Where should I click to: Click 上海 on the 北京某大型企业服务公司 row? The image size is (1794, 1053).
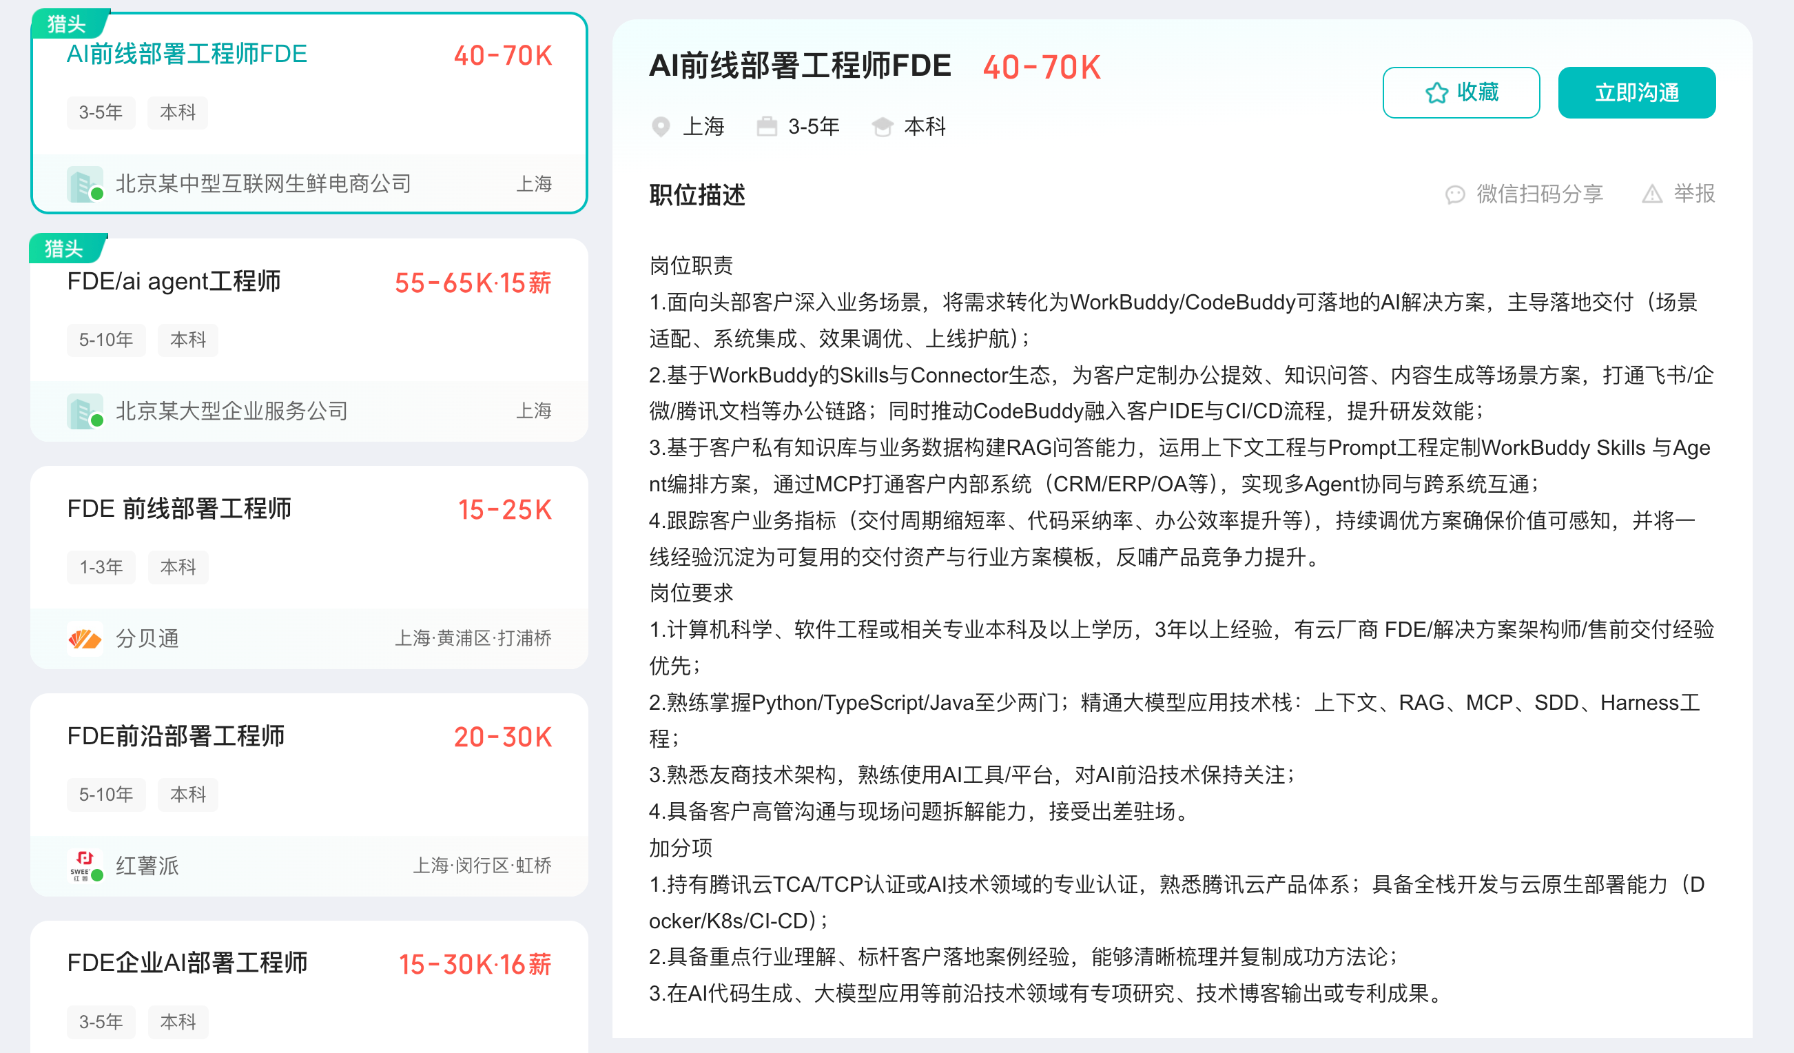[534, 411]
